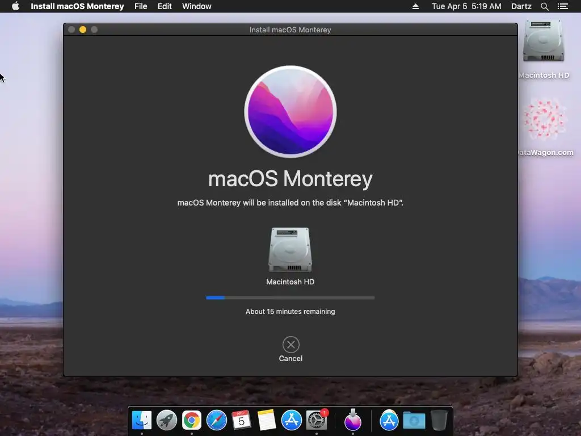Open the Apple menu

[x=15, y=6]
